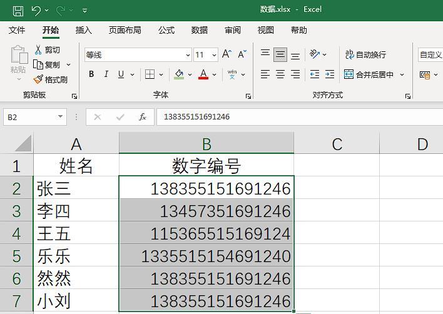
Task: Click 格式刷 format painter button
Action: point(50,79)
